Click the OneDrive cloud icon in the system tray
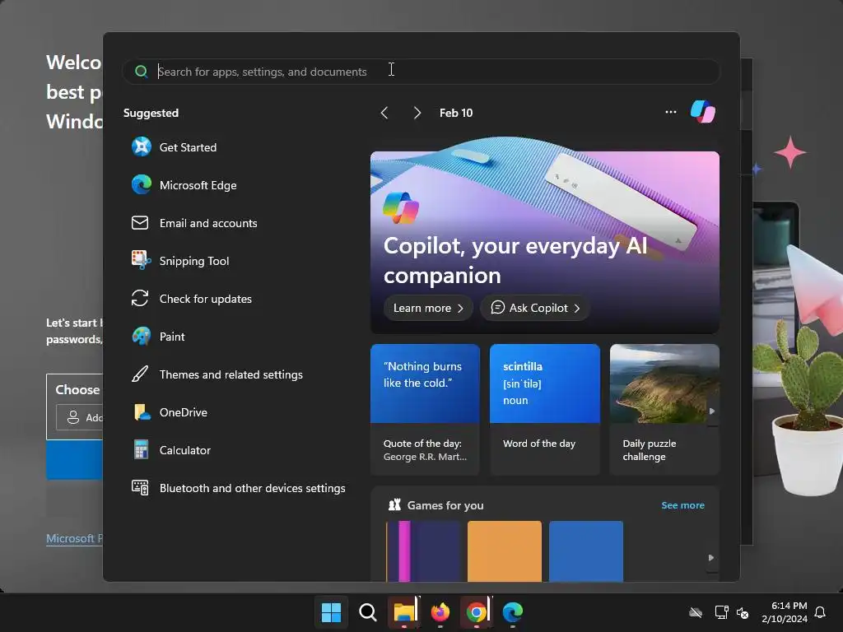This screenshot has height=632, width=843. point(696,612)
